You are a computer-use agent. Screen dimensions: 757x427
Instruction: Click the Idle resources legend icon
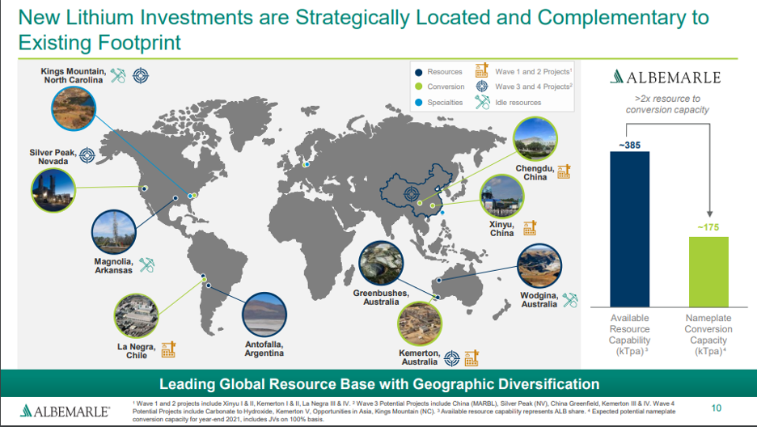(x=481, y=102)
